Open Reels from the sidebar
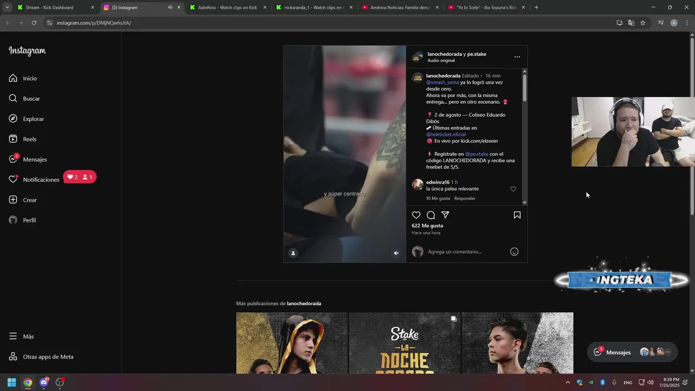 pos(23,139)
